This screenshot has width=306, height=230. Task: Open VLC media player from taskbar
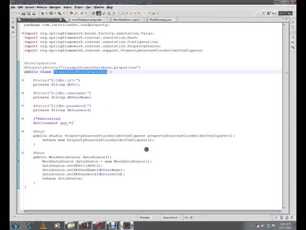point(43,226)
